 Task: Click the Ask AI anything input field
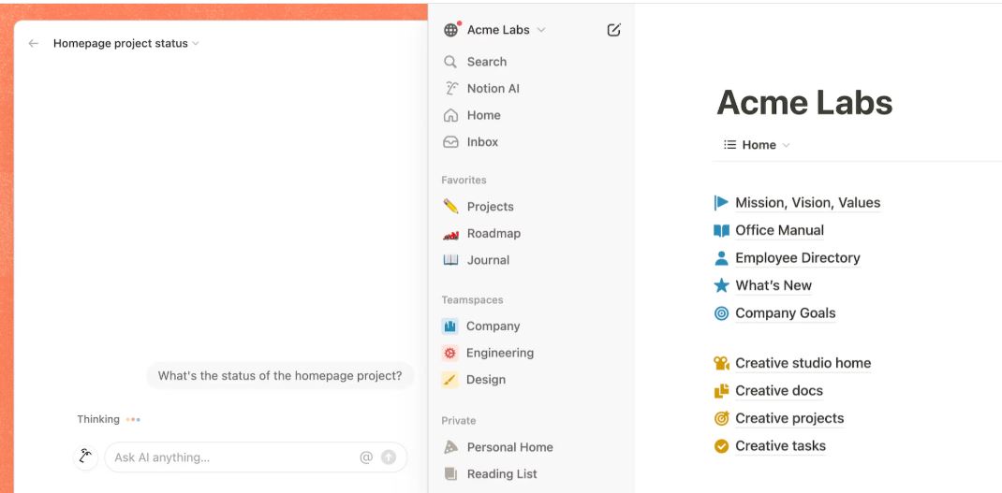(256, 457)
